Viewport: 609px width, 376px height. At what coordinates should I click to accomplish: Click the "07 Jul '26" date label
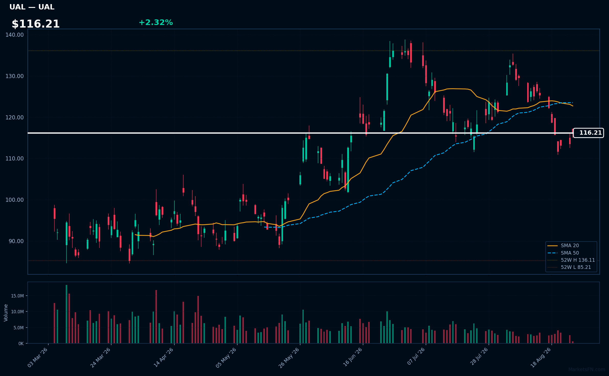(x=416, y=356)
